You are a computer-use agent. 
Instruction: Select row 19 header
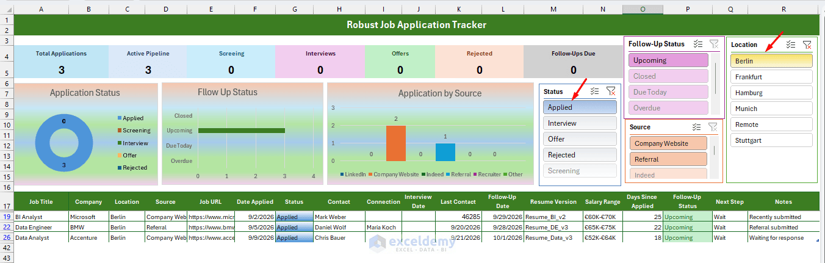6,217
